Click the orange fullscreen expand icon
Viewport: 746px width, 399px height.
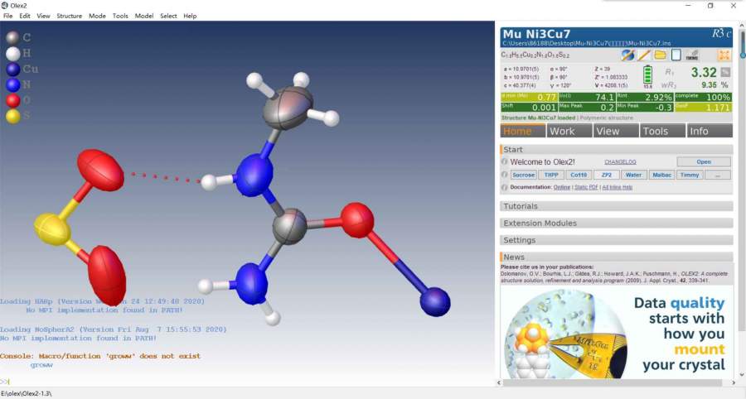pyautogui.click(x=724, y=55)
